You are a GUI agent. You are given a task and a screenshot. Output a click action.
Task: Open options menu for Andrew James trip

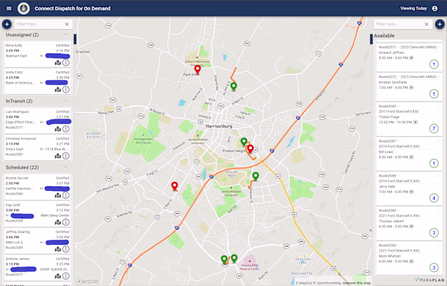click(66, 276)
